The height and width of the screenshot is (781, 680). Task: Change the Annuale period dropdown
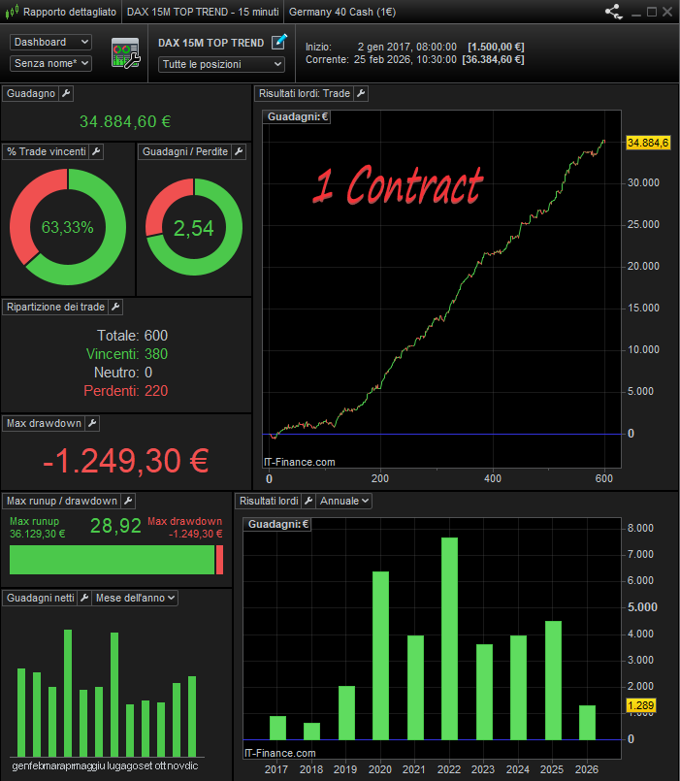coord(344,502)
